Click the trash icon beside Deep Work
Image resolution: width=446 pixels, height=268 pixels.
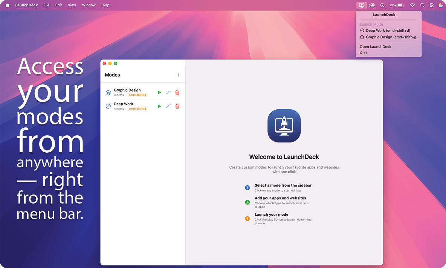pyautogui.click(x=177, y=106)
